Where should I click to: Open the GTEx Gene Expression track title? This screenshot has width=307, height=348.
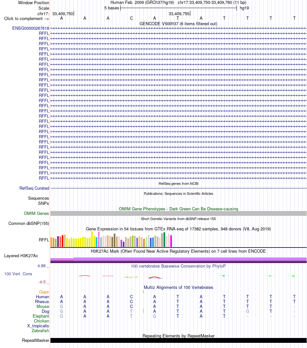pyautogui.click(x=178, y=229)
